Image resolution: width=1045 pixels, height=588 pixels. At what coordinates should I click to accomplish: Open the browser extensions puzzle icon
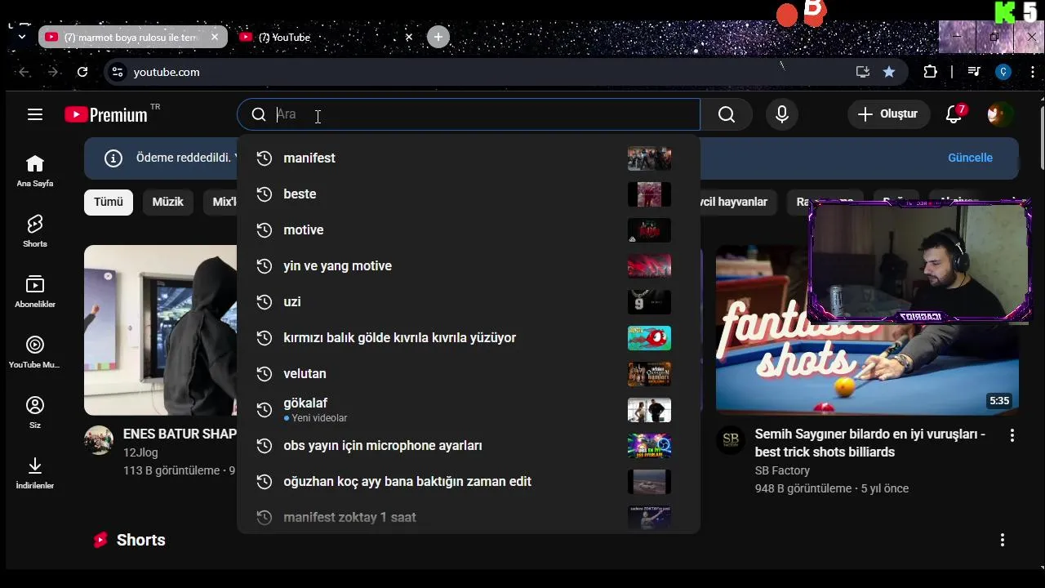coord(930,72)
